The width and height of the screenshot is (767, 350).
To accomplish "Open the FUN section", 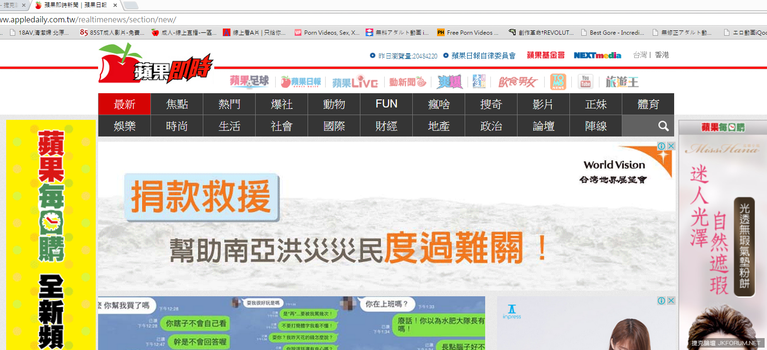I will point(387,104).
